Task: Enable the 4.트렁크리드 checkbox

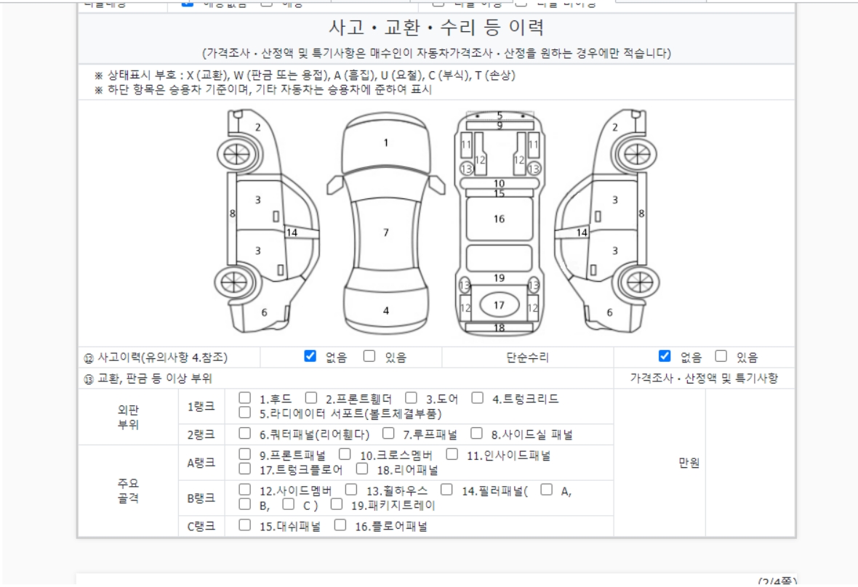Action: (x=478, y=398)
